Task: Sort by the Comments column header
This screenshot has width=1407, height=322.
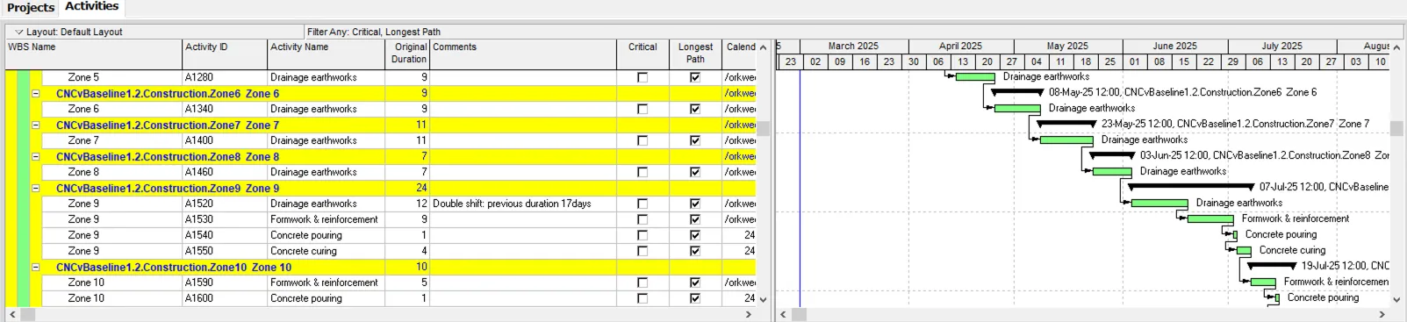Action: click(x=523, y=54)
